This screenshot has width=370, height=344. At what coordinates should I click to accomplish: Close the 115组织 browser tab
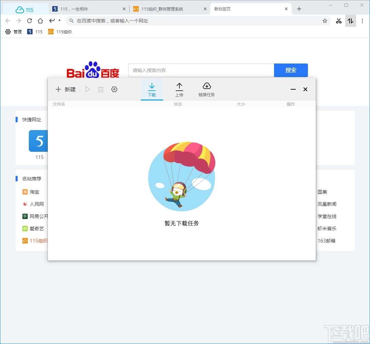pyautogui.click(x=205, y=9)
